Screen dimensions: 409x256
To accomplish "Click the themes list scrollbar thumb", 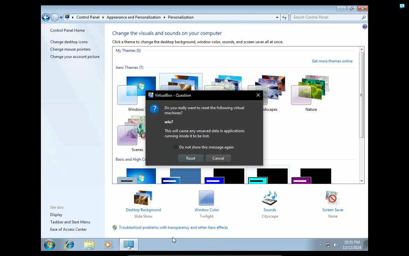I will (x=362, y=95).
